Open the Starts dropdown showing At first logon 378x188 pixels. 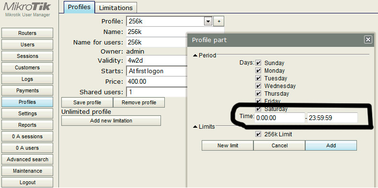157,71
